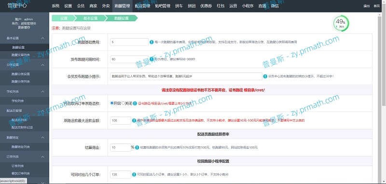Viewport: 386px width, 184px height.
Task: Open 跑腿设置 in the sidebar
Action: (x=18, y=47)
